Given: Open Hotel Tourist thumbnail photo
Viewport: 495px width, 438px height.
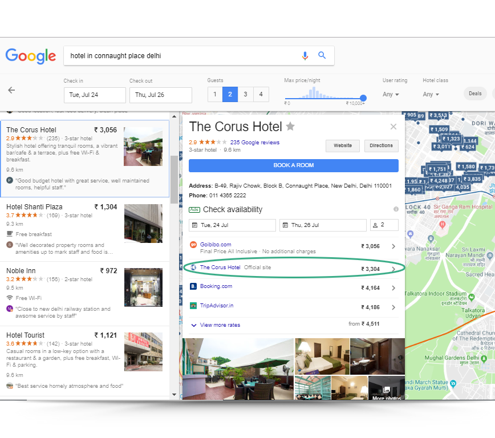Looking at the screenshot, I should pyautogui.click(x=143, y=352).
